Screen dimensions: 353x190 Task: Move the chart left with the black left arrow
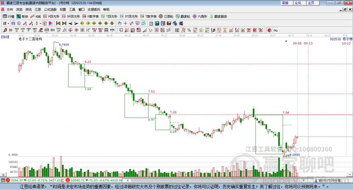pyautogui.click(x=70, y=23)
